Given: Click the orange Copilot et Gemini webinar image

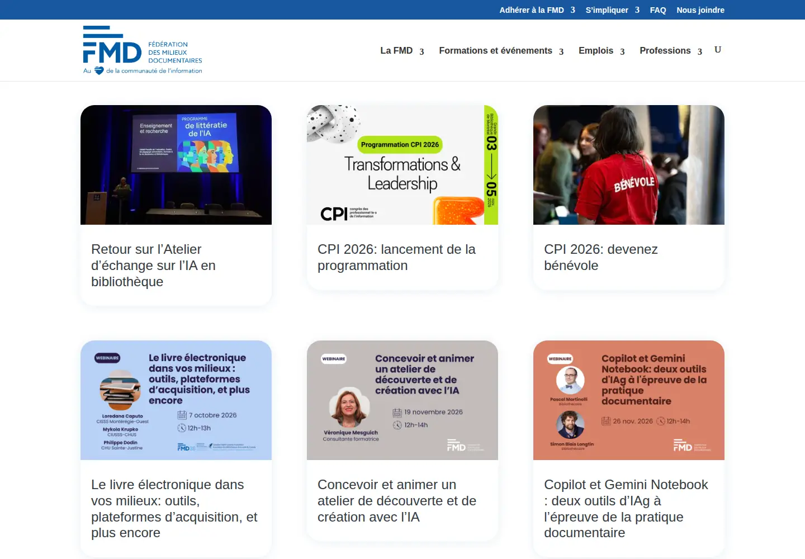Looking at the screenshot, I should (629, 400).
